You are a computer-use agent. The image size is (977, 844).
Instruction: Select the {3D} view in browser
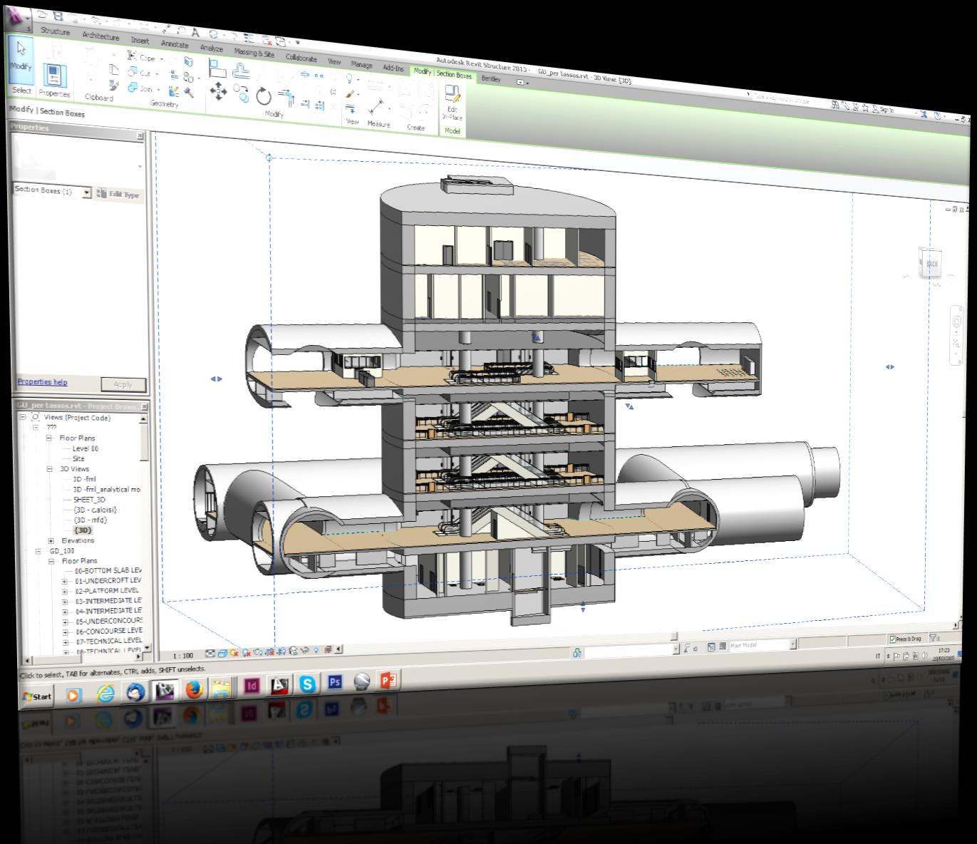[x=83, y=530]
